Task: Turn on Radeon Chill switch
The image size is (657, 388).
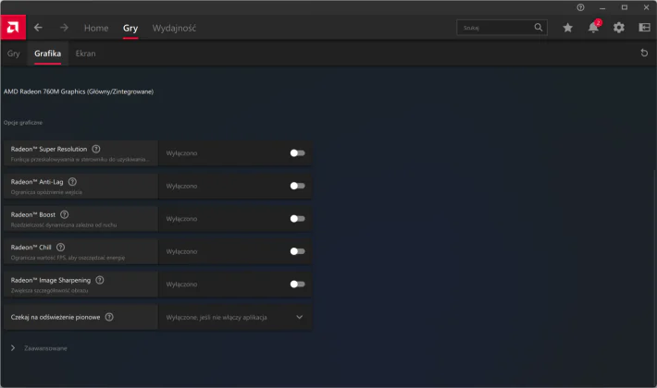Action: pos(297,251)
